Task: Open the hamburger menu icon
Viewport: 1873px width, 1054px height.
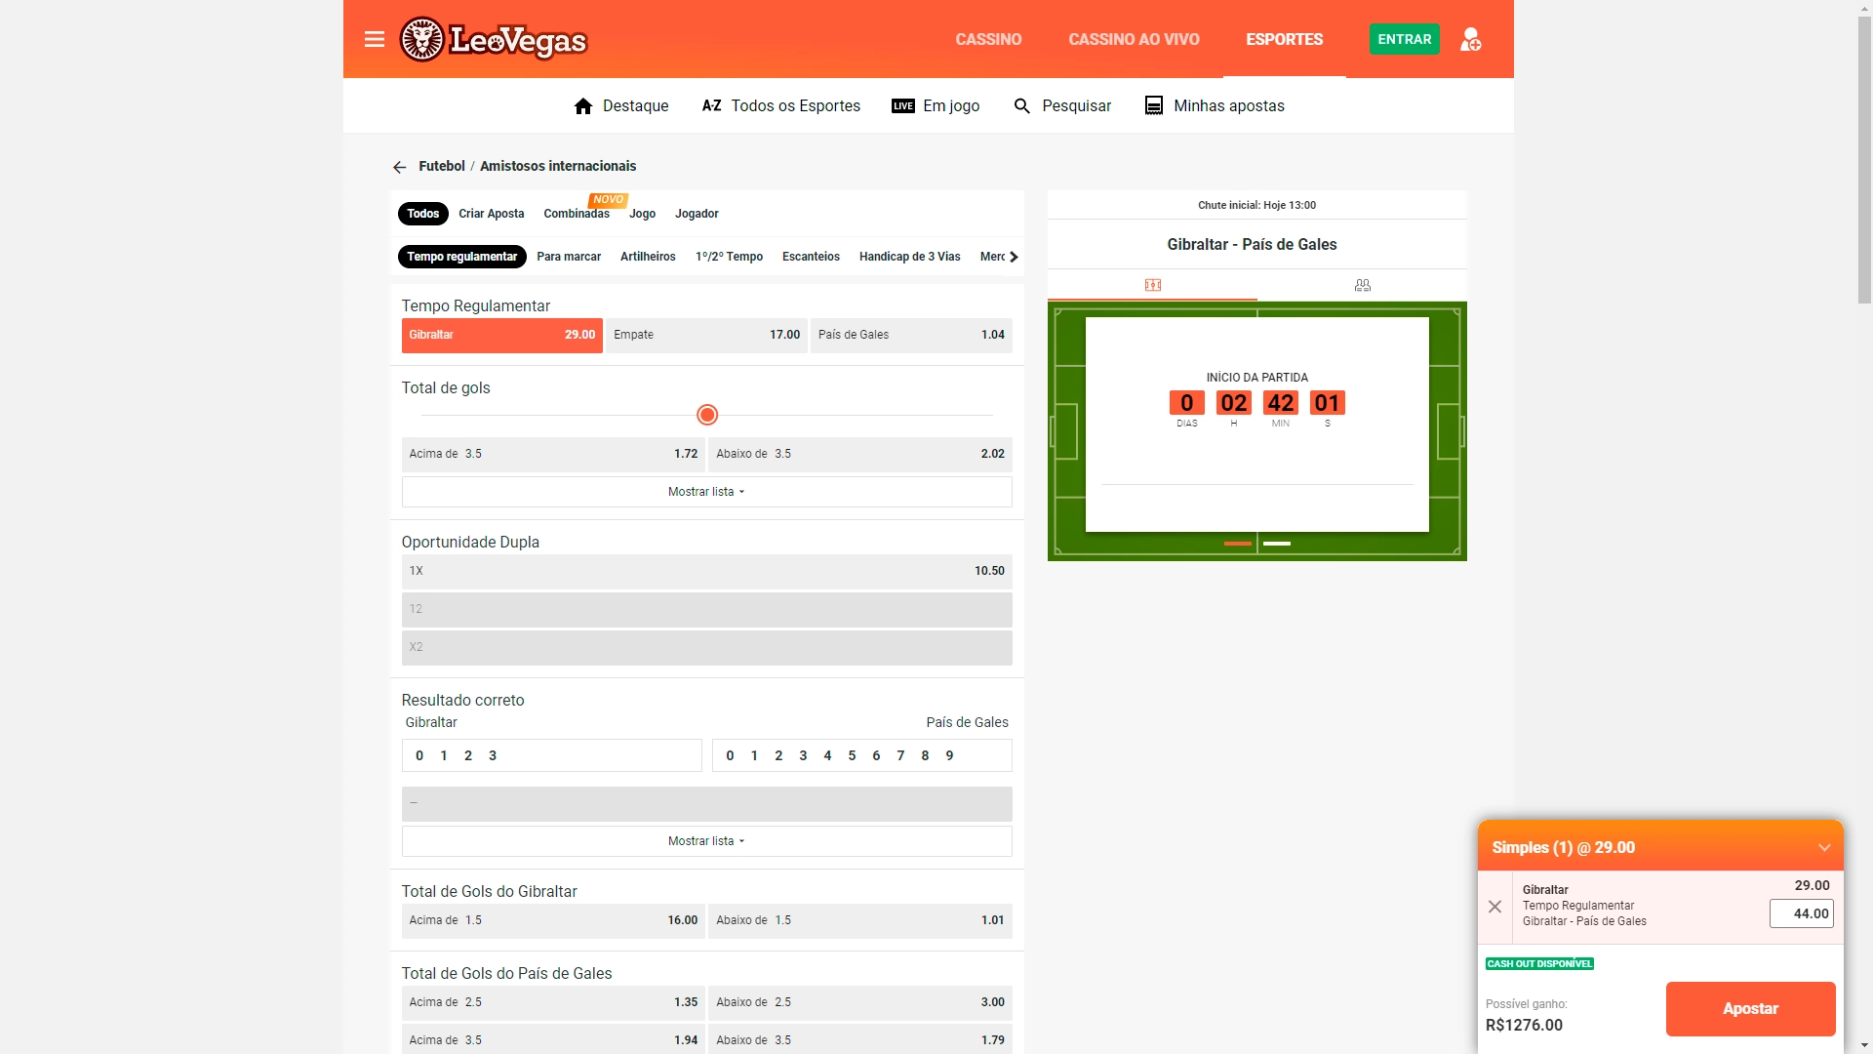Action: (375, 39)
